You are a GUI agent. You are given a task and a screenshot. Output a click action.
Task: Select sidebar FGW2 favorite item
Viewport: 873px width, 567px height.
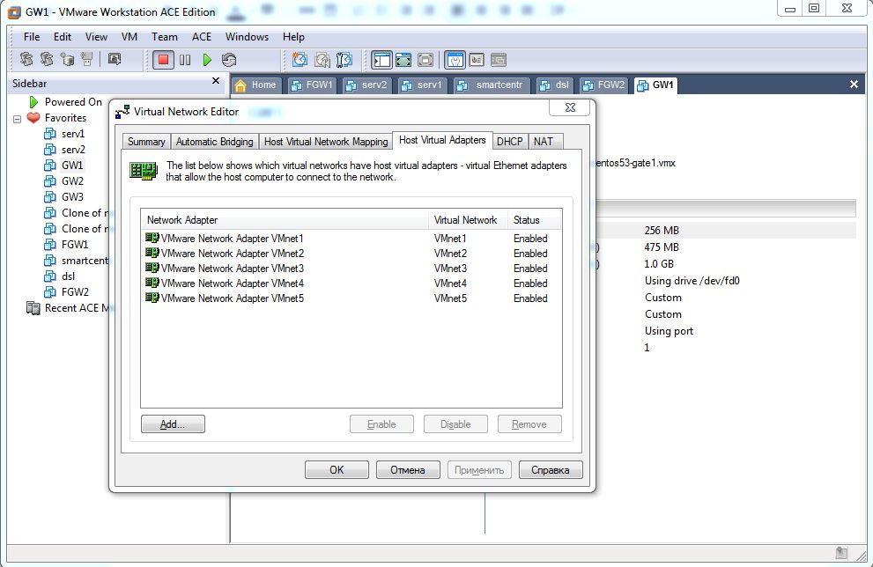[x=67, y=292]
